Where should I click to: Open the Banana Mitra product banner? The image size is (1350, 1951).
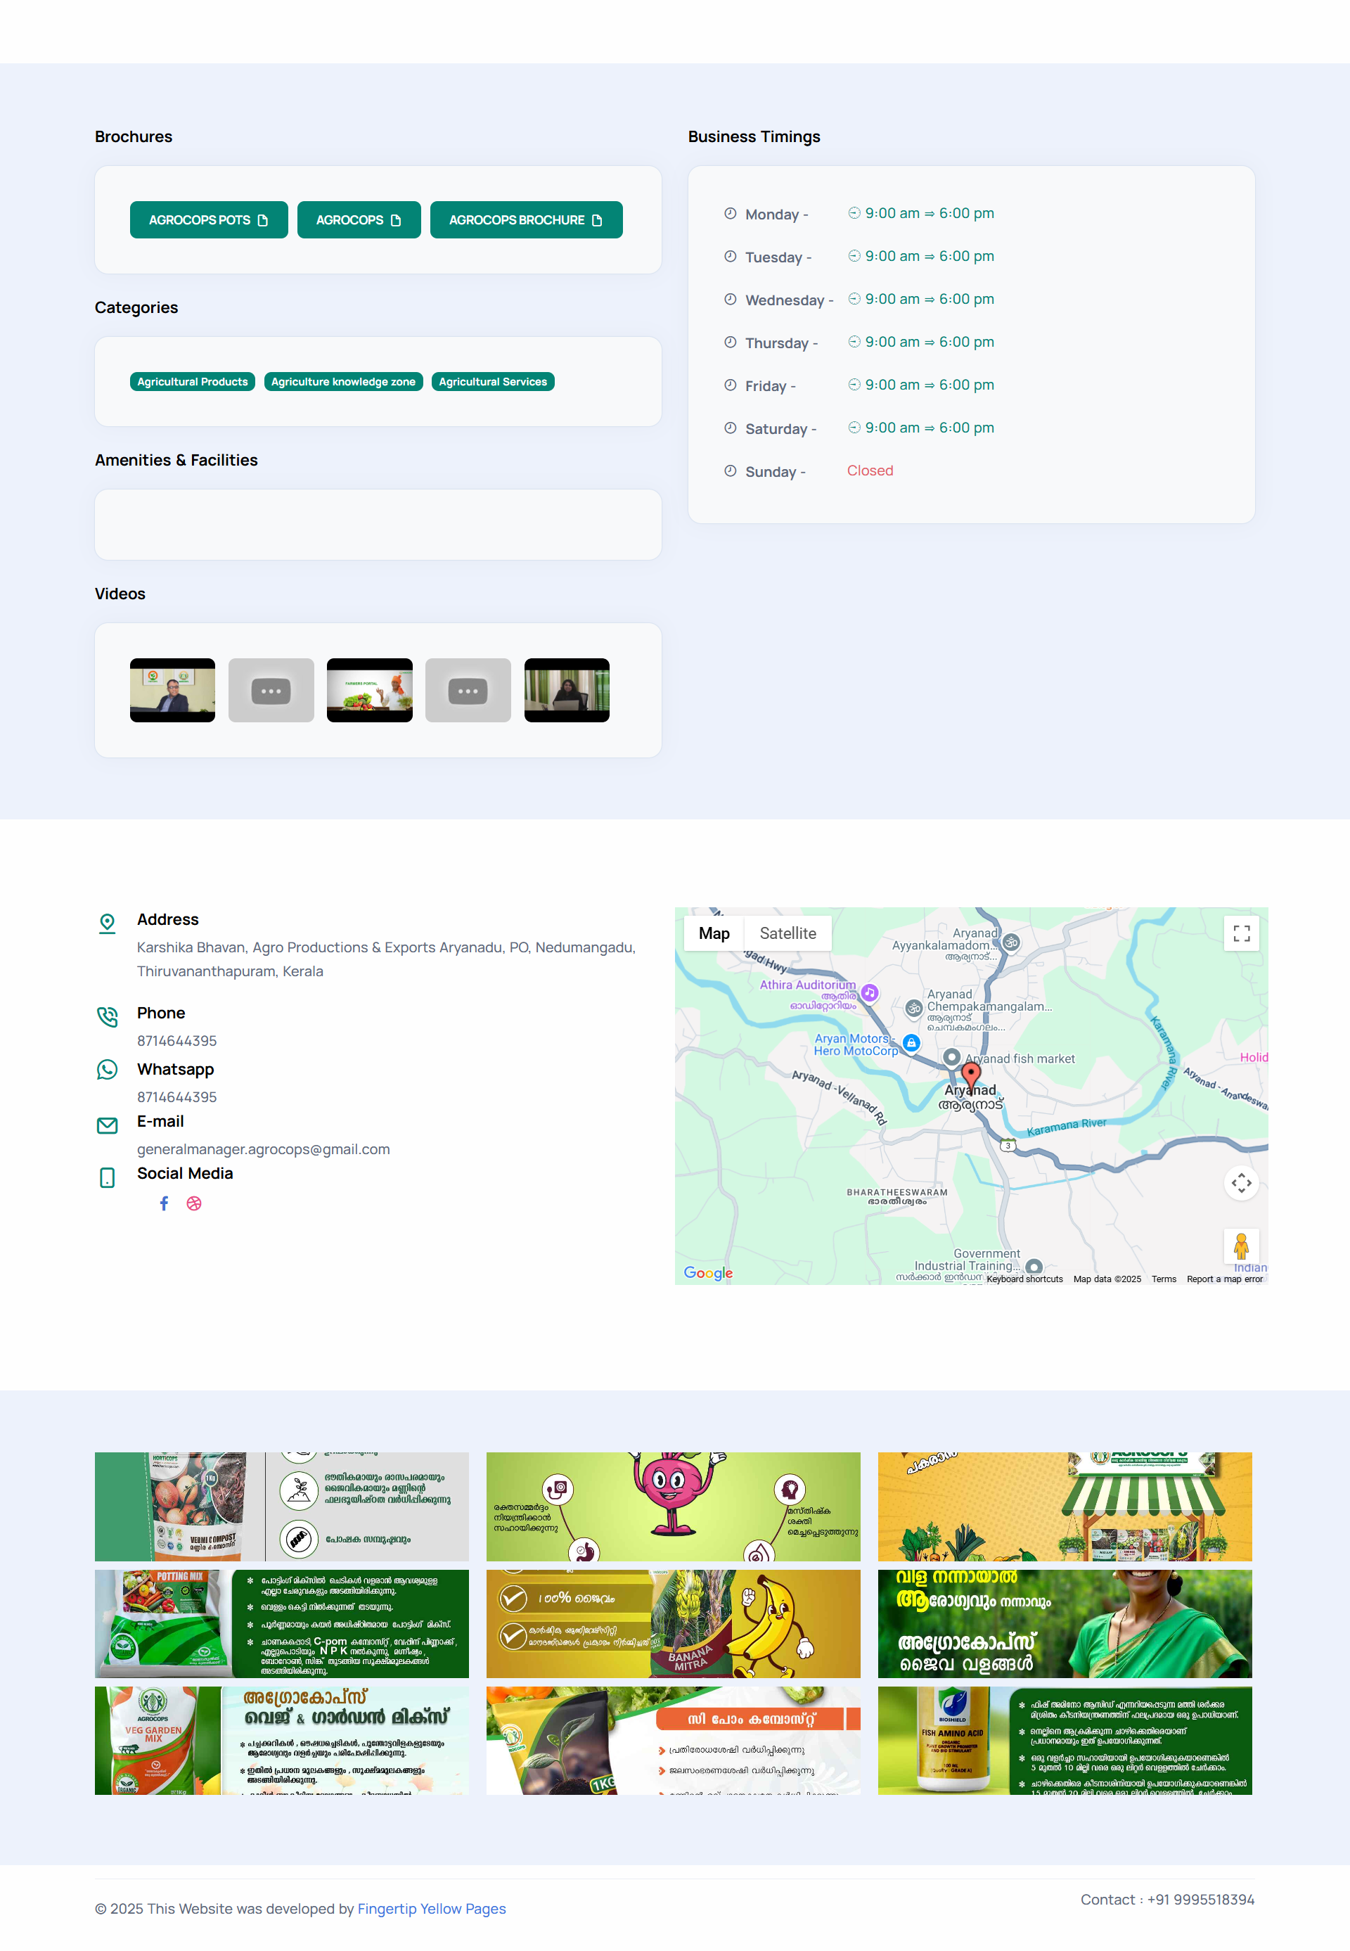click(x=674, y=1623)
